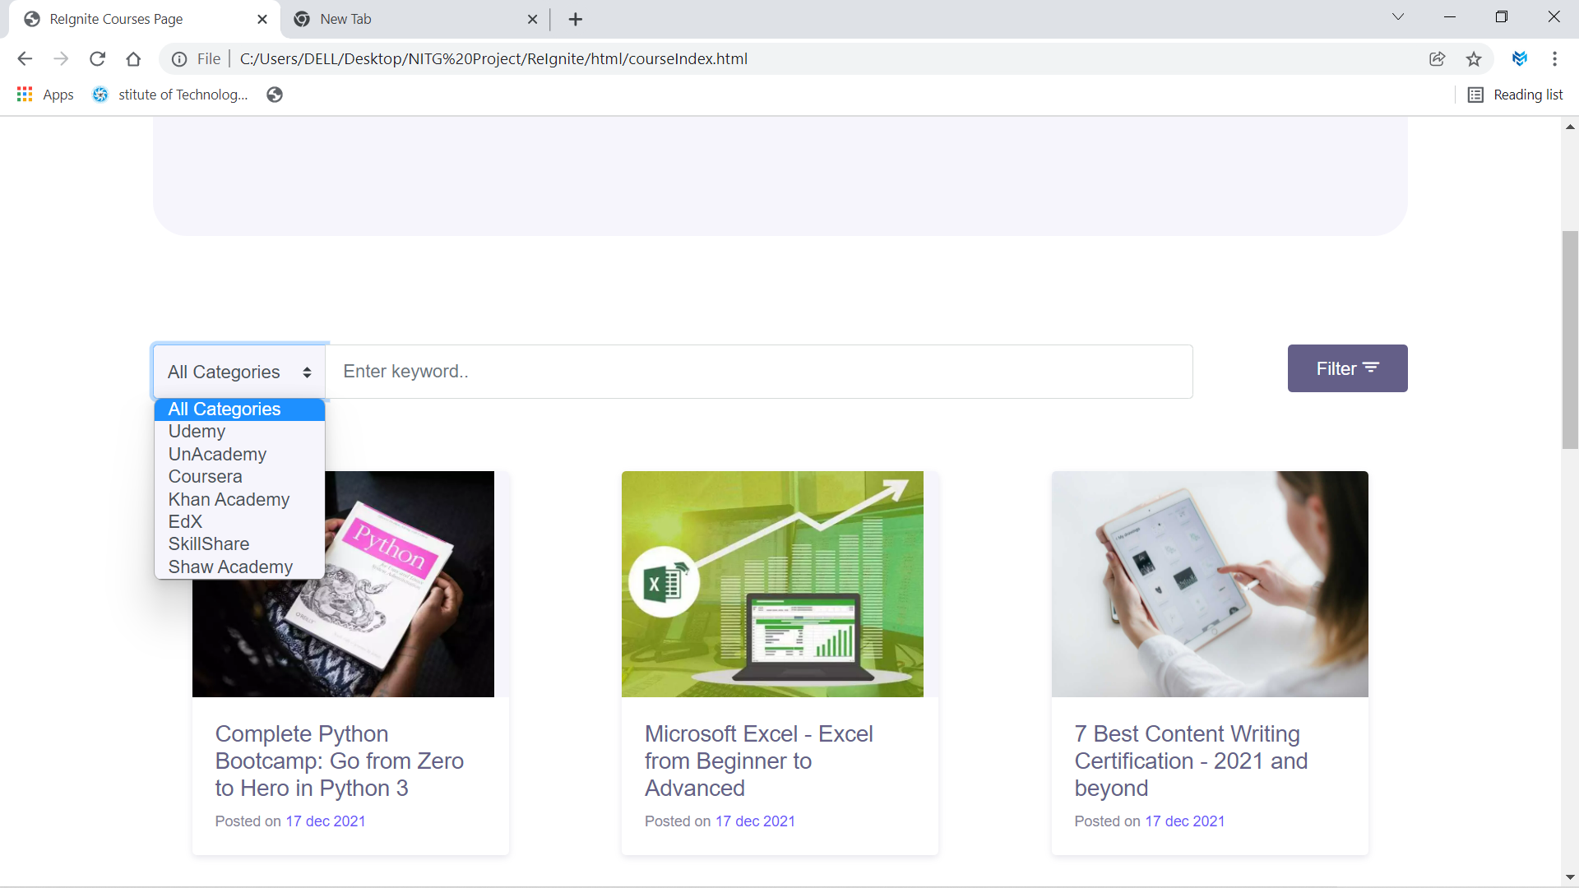The width and height of the screenshot is (1579, 888).
Task: Open Chrome three-dot menu
Action: pyautogui.click(x=1554, y=58)
